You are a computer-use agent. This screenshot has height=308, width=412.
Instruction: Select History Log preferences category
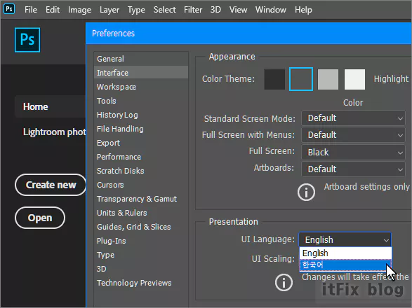pyautogui.click(x=141, y=115)
